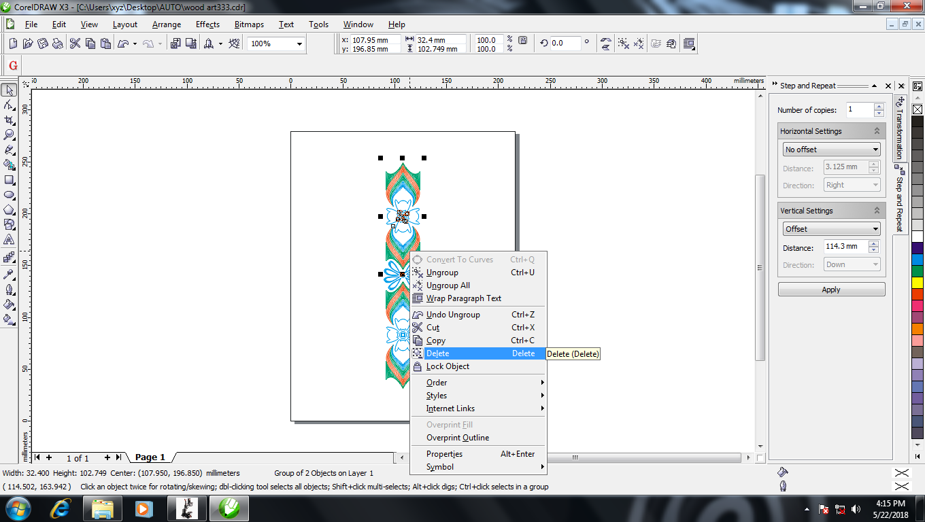The height and width of the screenshot is (522, 925).
Task: Collapse the Vertical Settings section
Action: click(x=877, y=211)
